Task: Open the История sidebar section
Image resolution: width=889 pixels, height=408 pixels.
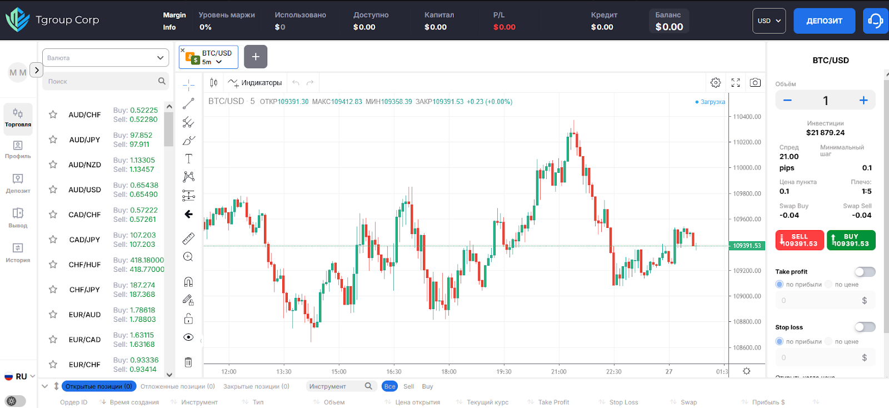Action: [x=18, y=252]
